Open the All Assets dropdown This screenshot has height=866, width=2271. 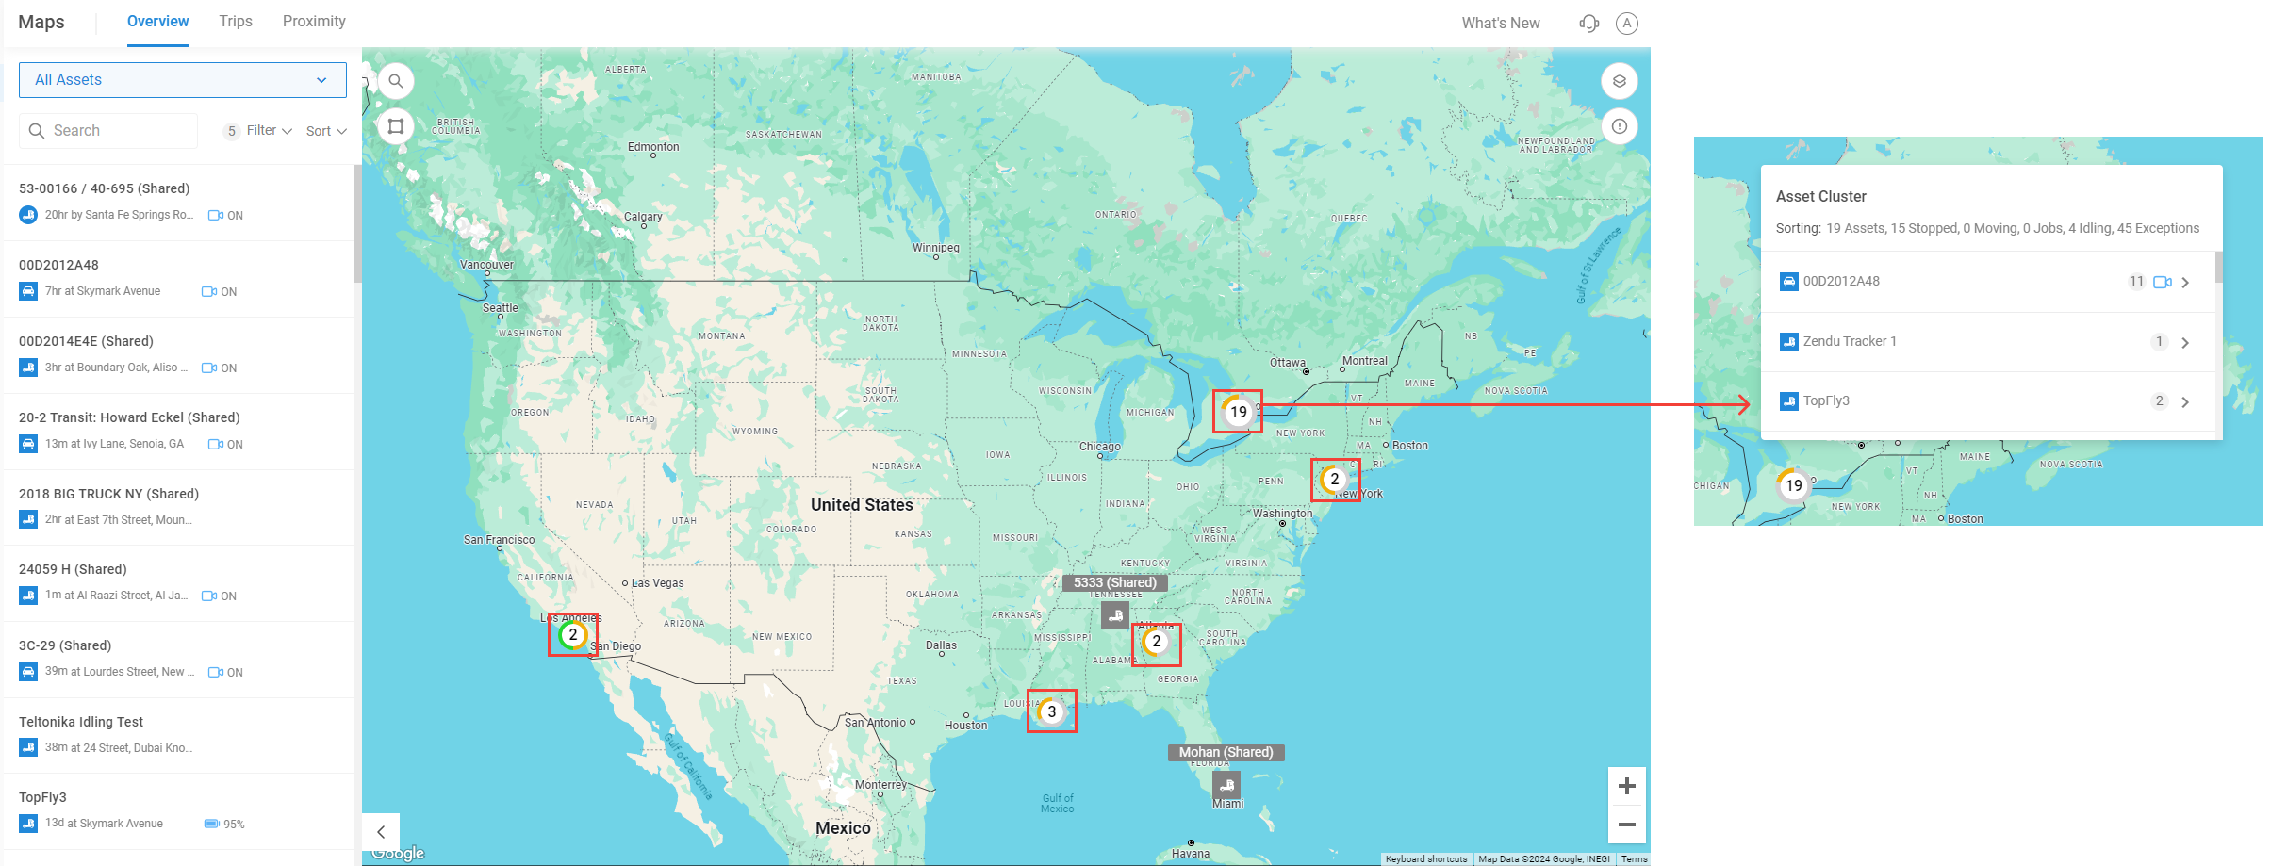point(183,80)
